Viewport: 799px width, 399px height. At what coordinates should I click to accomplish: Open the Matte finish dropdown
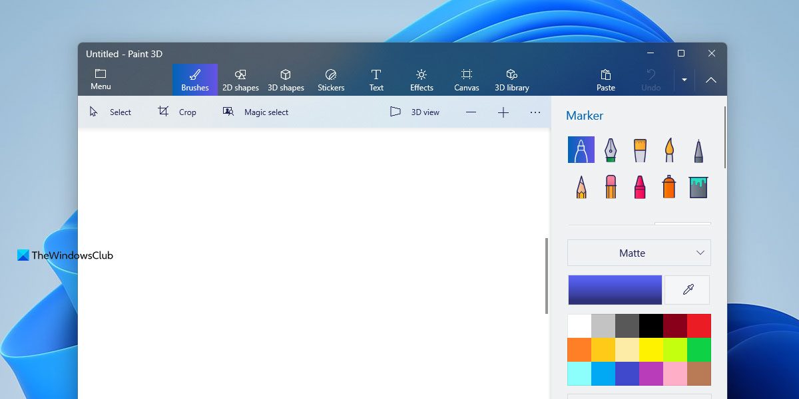pos(638,253)
